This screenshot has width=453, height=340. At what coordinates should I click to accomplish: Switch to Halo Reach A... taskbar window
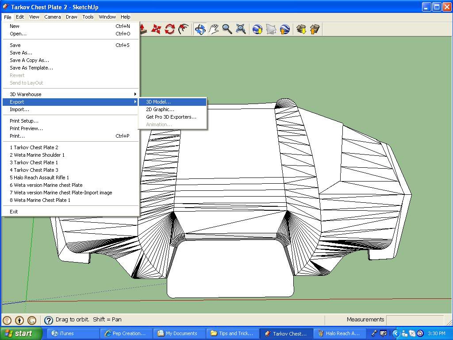click(340, 333)
